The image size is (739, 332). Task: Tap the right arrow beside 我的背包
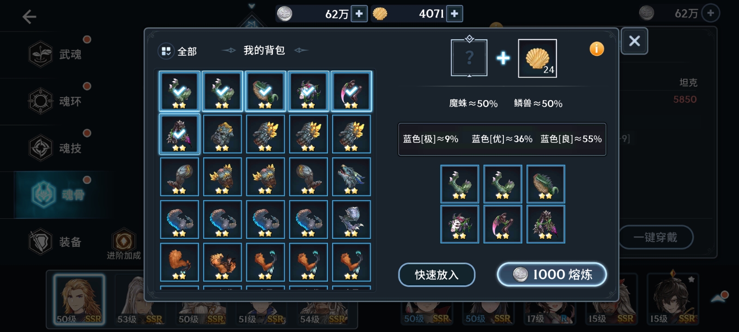301,50
